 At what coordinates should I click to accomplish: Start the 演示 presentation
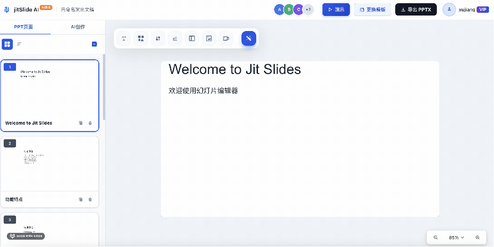[x=336, y=10]
